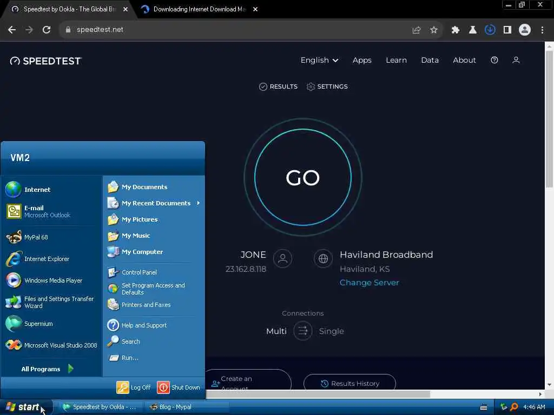Expand All Programs list
The image size is (554, 415).
coord(48,369)
